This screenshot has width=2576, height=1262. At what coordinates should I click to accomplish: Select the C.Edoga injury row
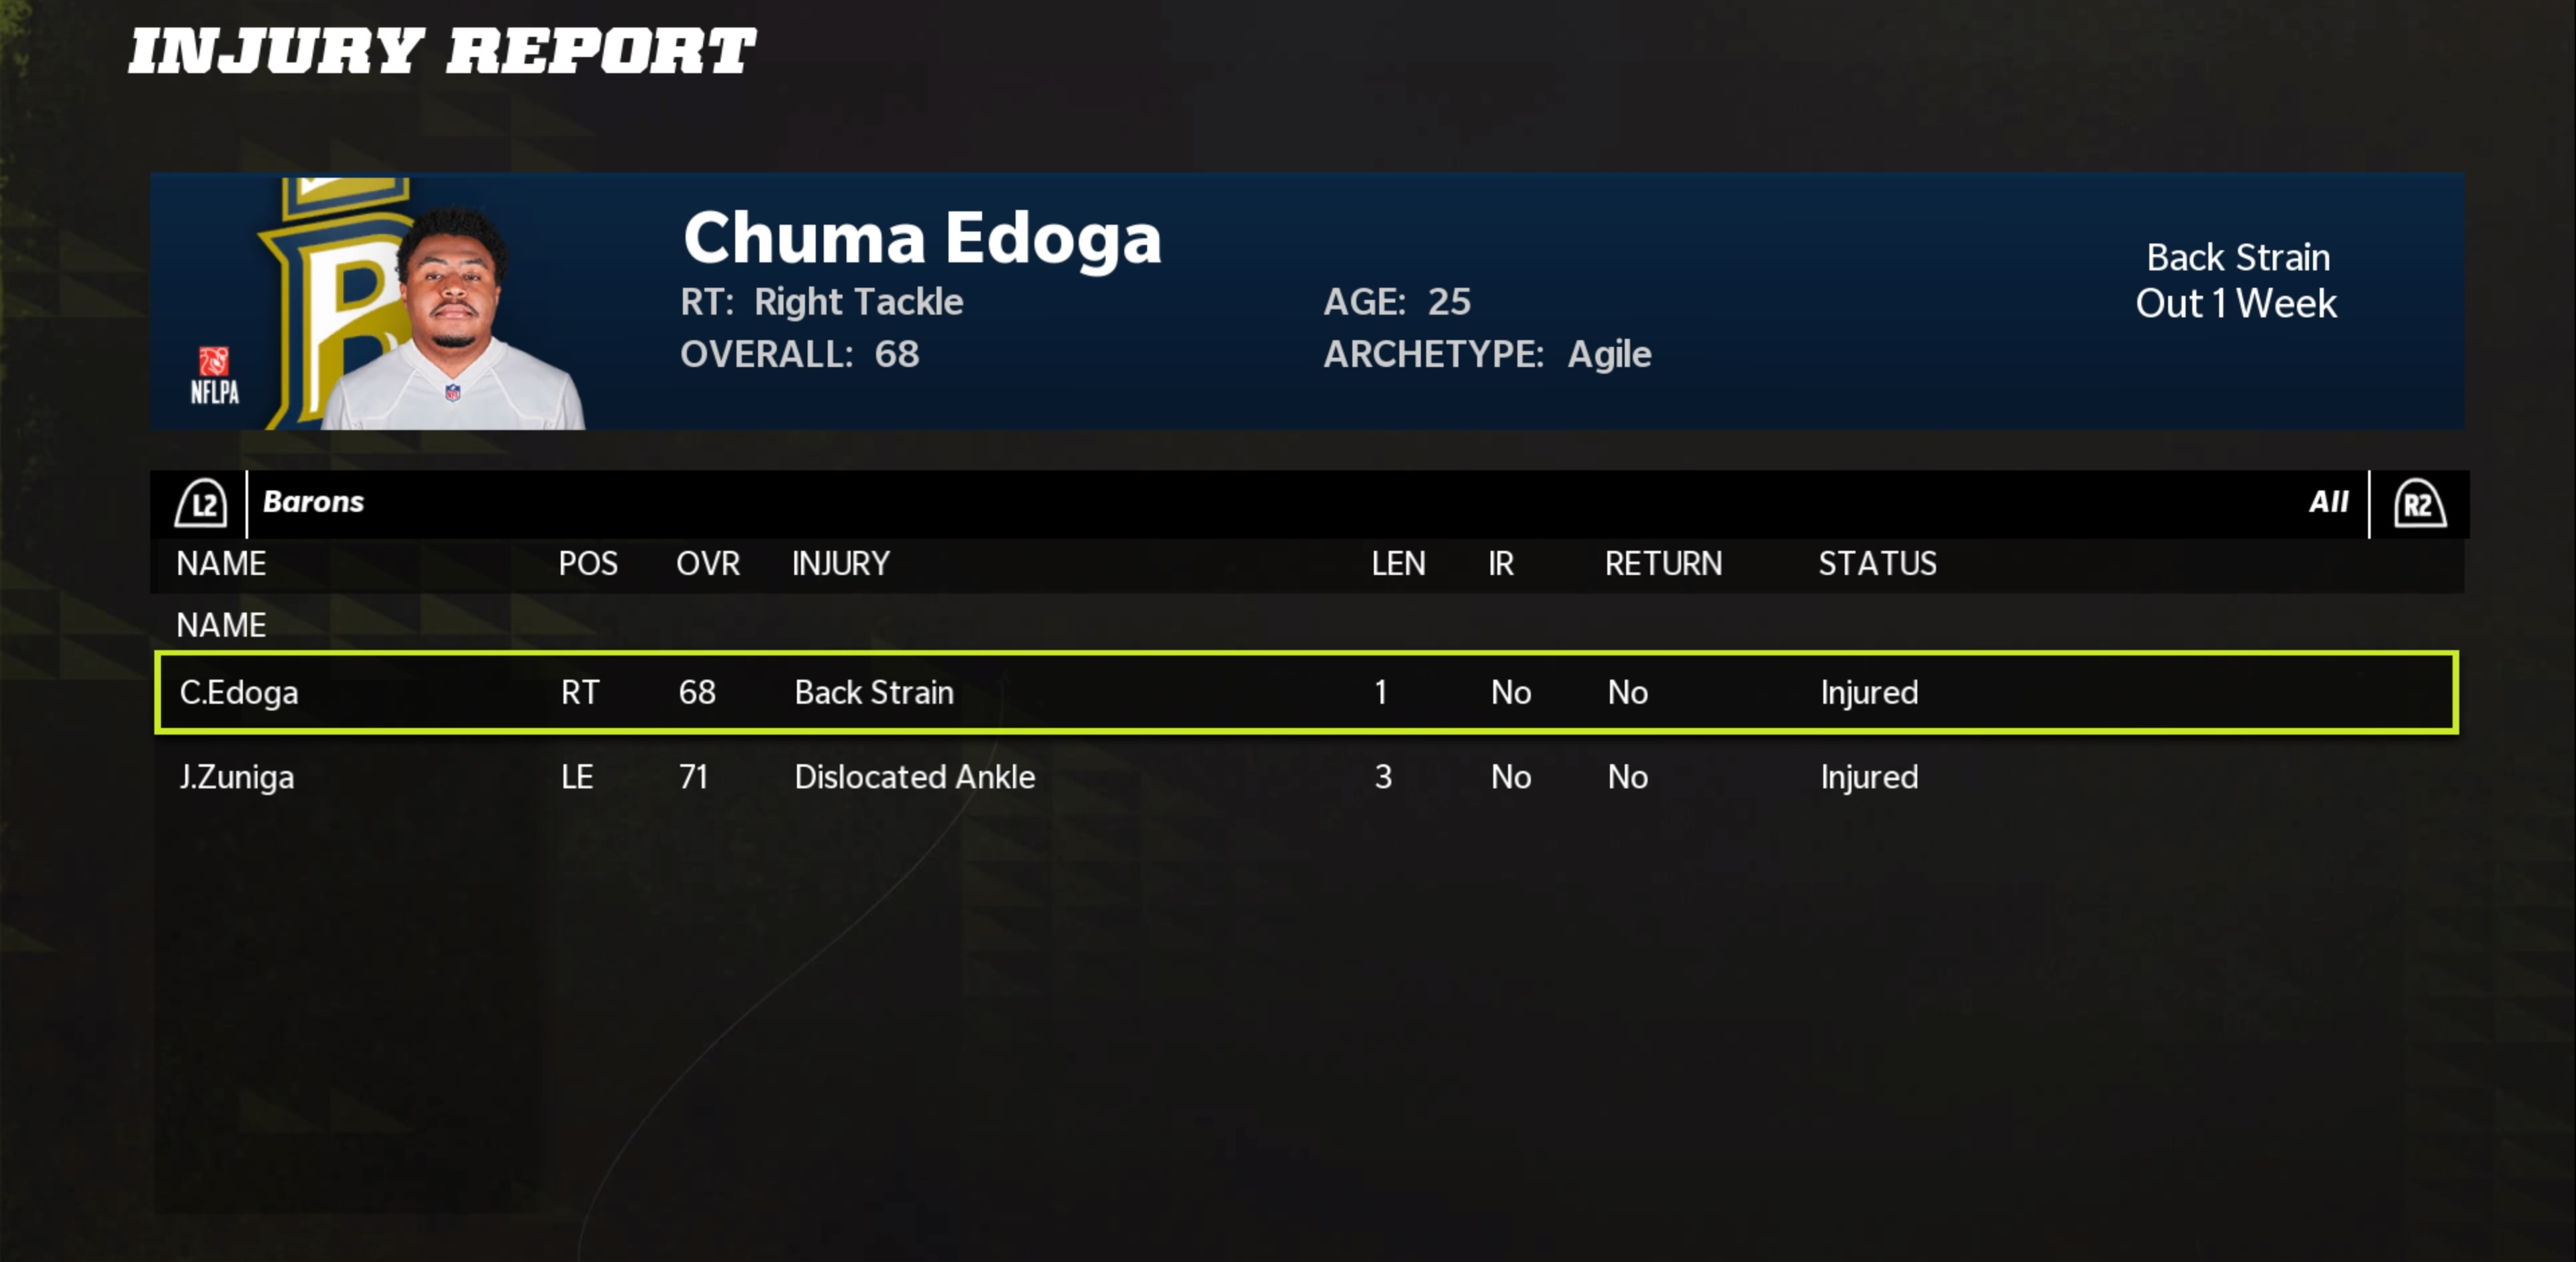coord(1305,692)
